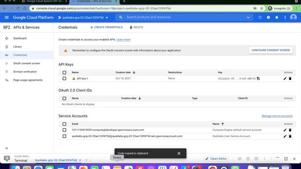This screenshot has width=301, height=169.
Task: Delete API key 1 with trash icon
Action: tap(290, 78)
